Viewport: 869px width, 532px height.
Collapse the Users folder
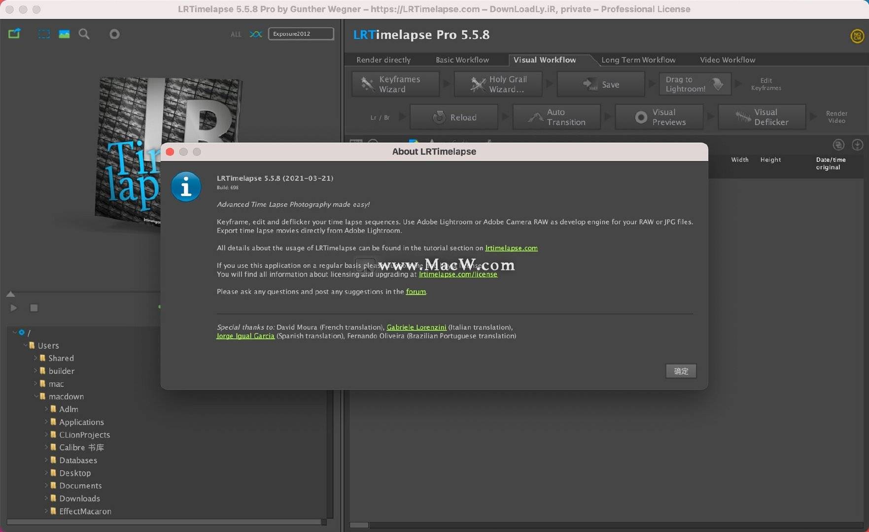(x=25, y=345)
